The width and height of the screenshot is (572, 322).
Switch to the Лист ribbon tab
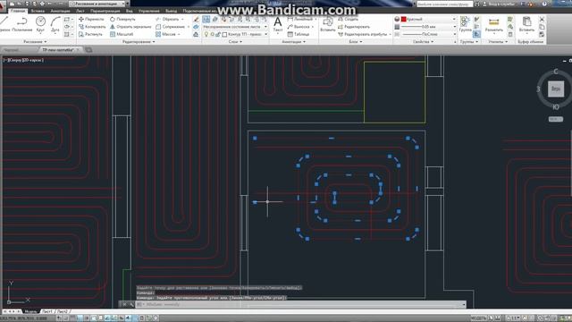point(80,11)
